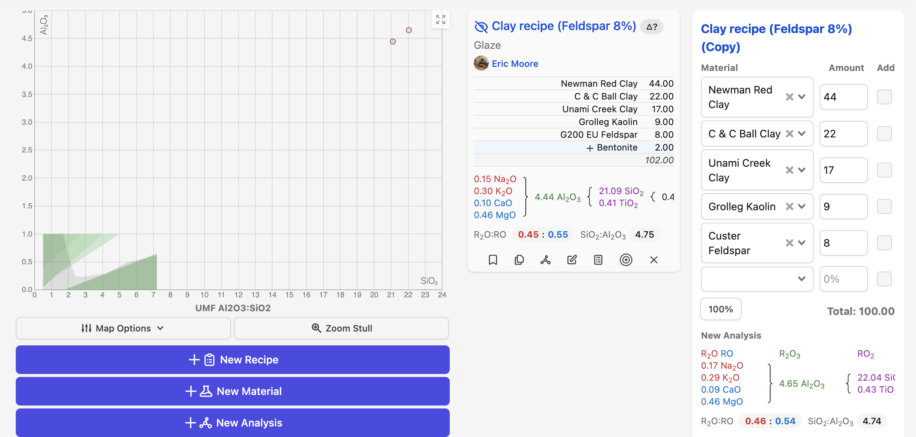Click the copy recipe icon
Viewport: 916px width, 437px height.
(x=519, y=260)
